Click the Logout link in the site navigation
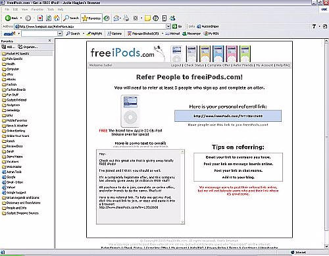329x256 pixels. (176, 65)
